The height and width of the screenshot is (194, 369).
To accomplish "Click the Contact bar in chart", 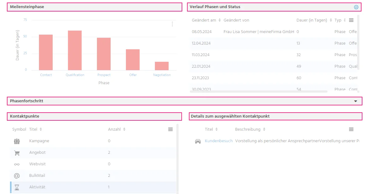I will point(46,52).
